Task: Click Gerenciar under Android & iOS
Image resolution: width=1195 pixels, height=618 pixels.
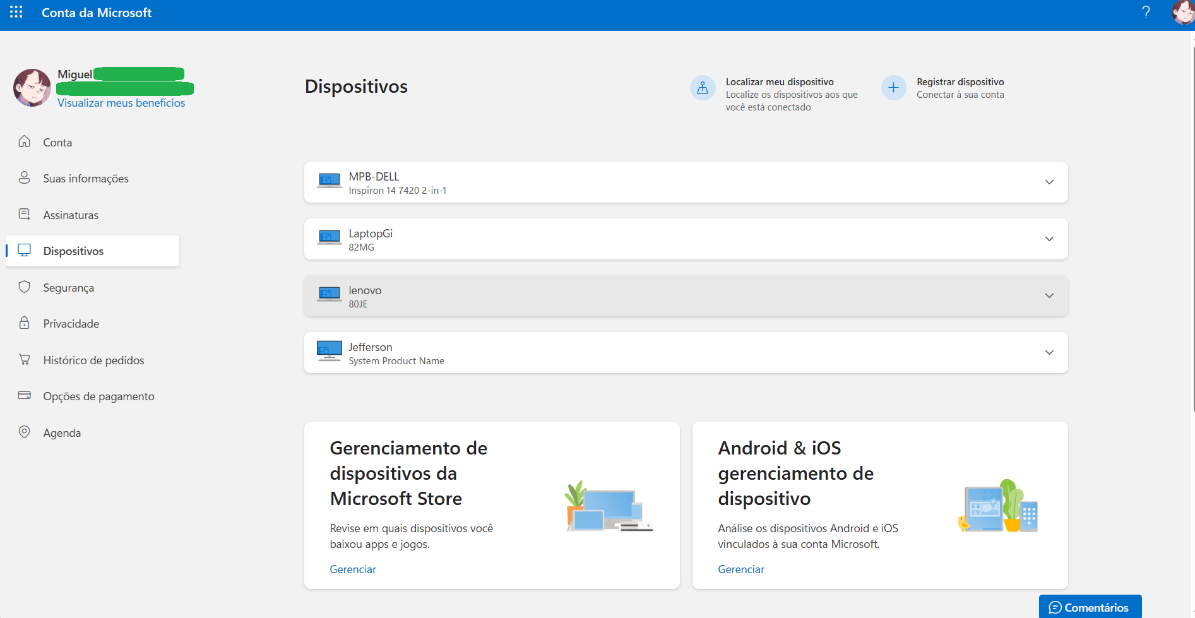Action: [x=741, y=569]
